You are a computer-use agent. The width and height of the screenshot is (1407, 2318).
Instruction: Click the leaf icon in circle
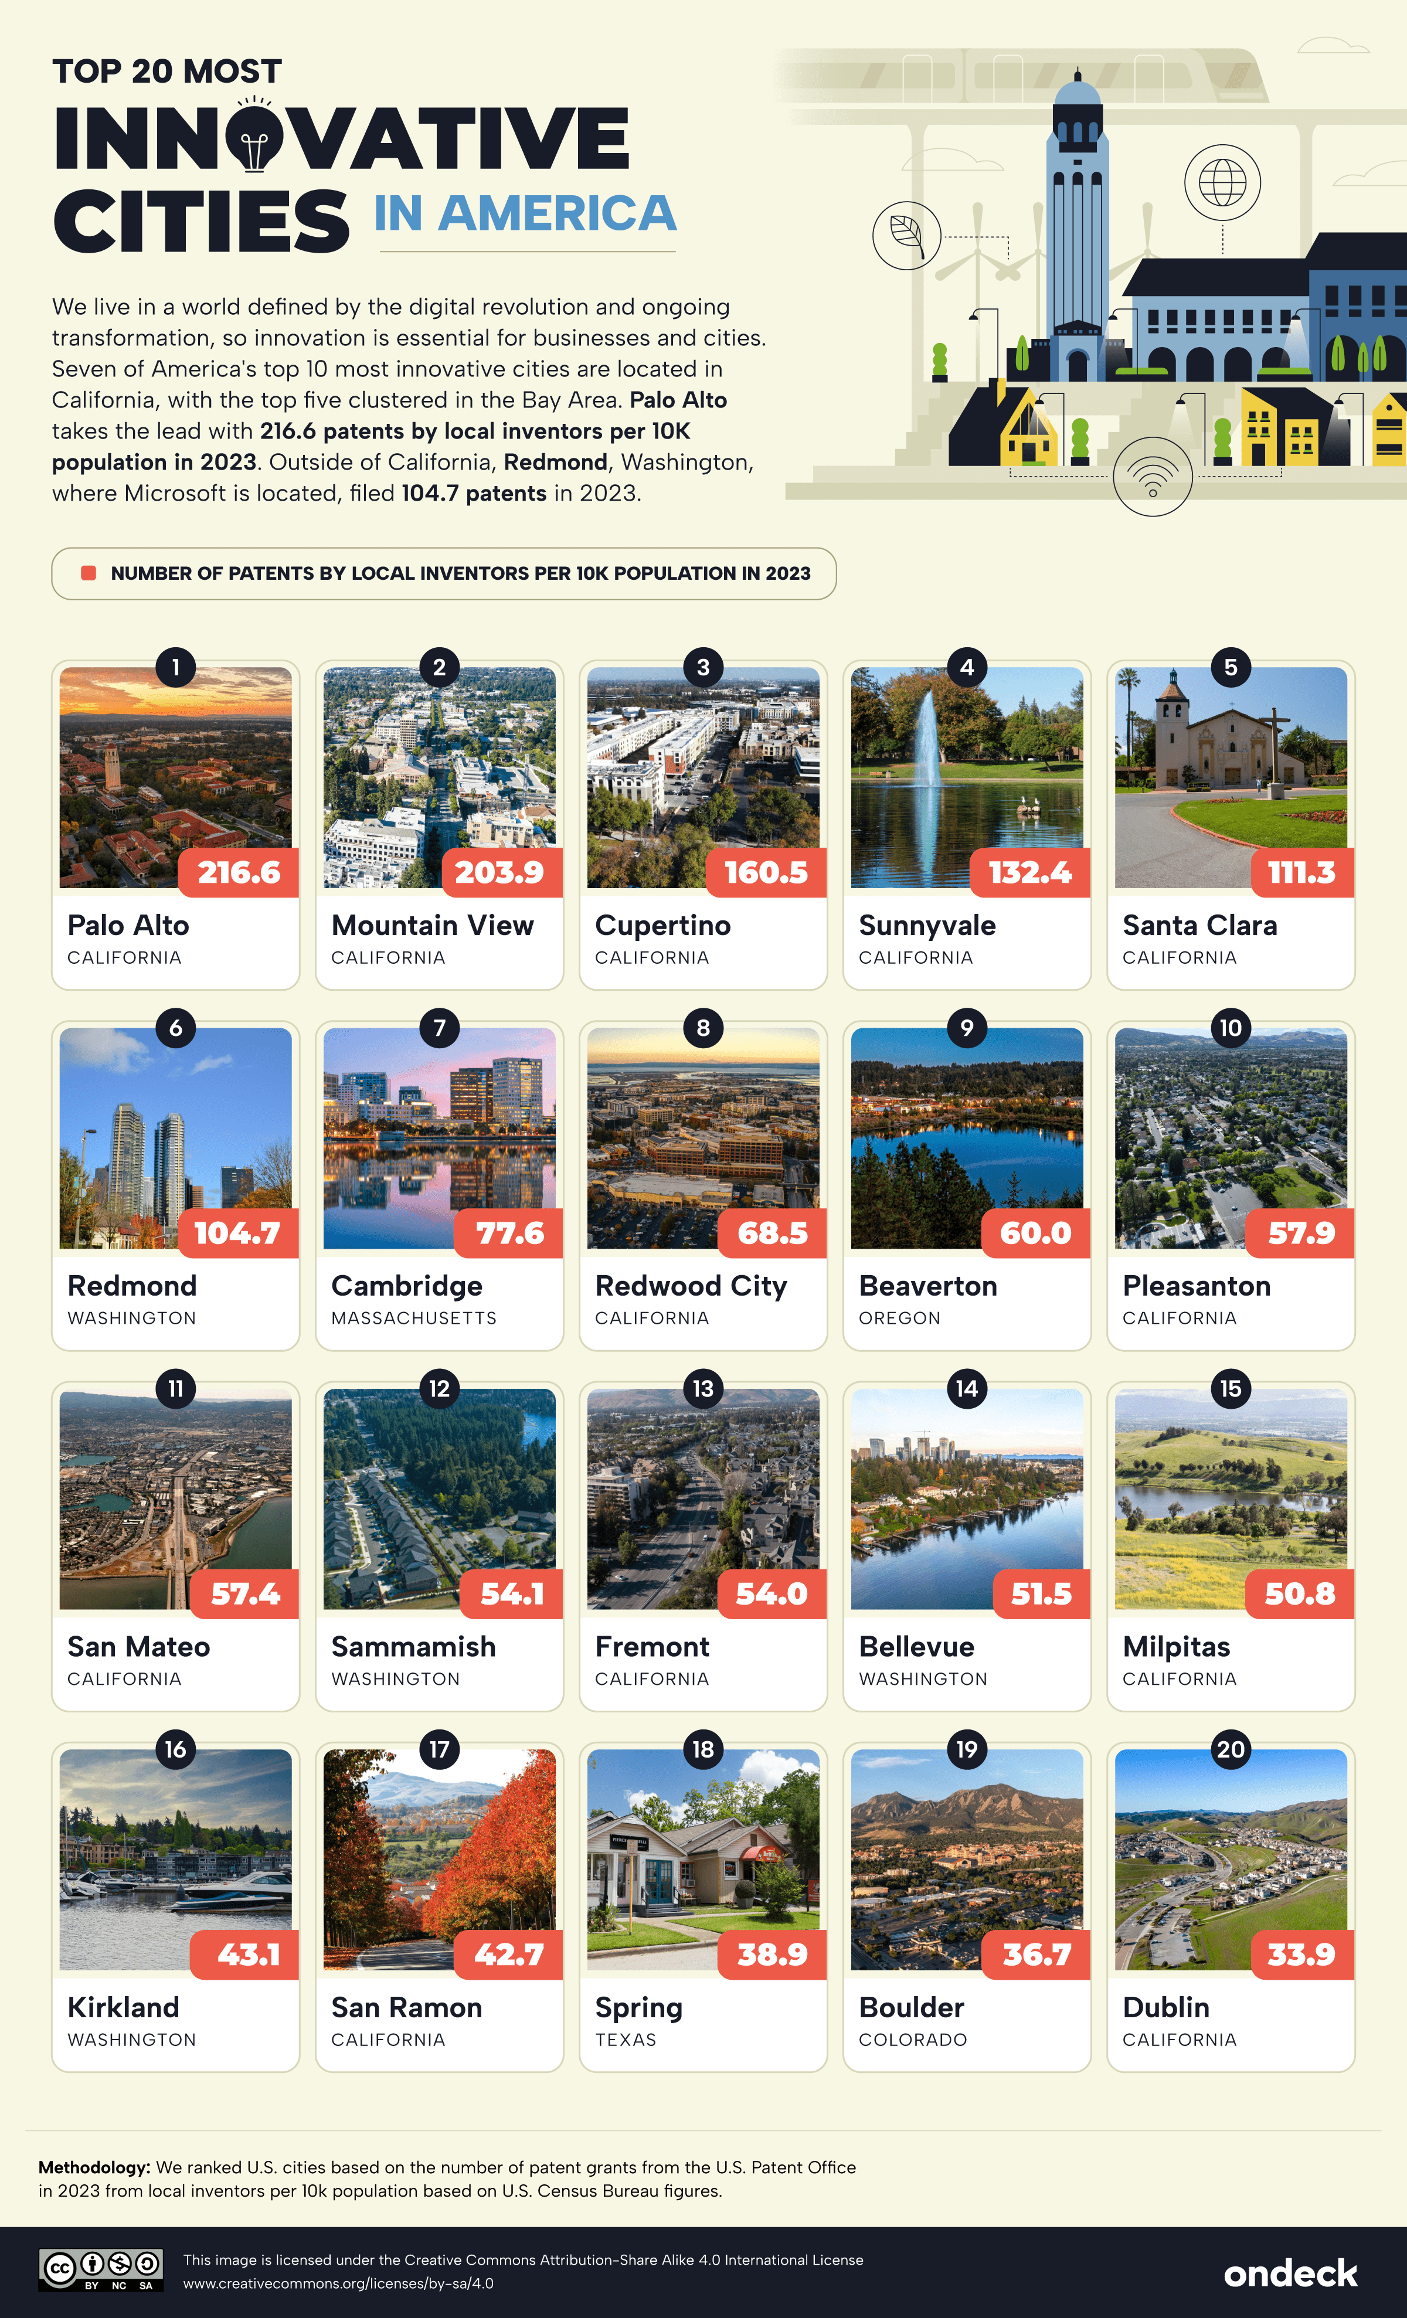click(x=907, y=235)
